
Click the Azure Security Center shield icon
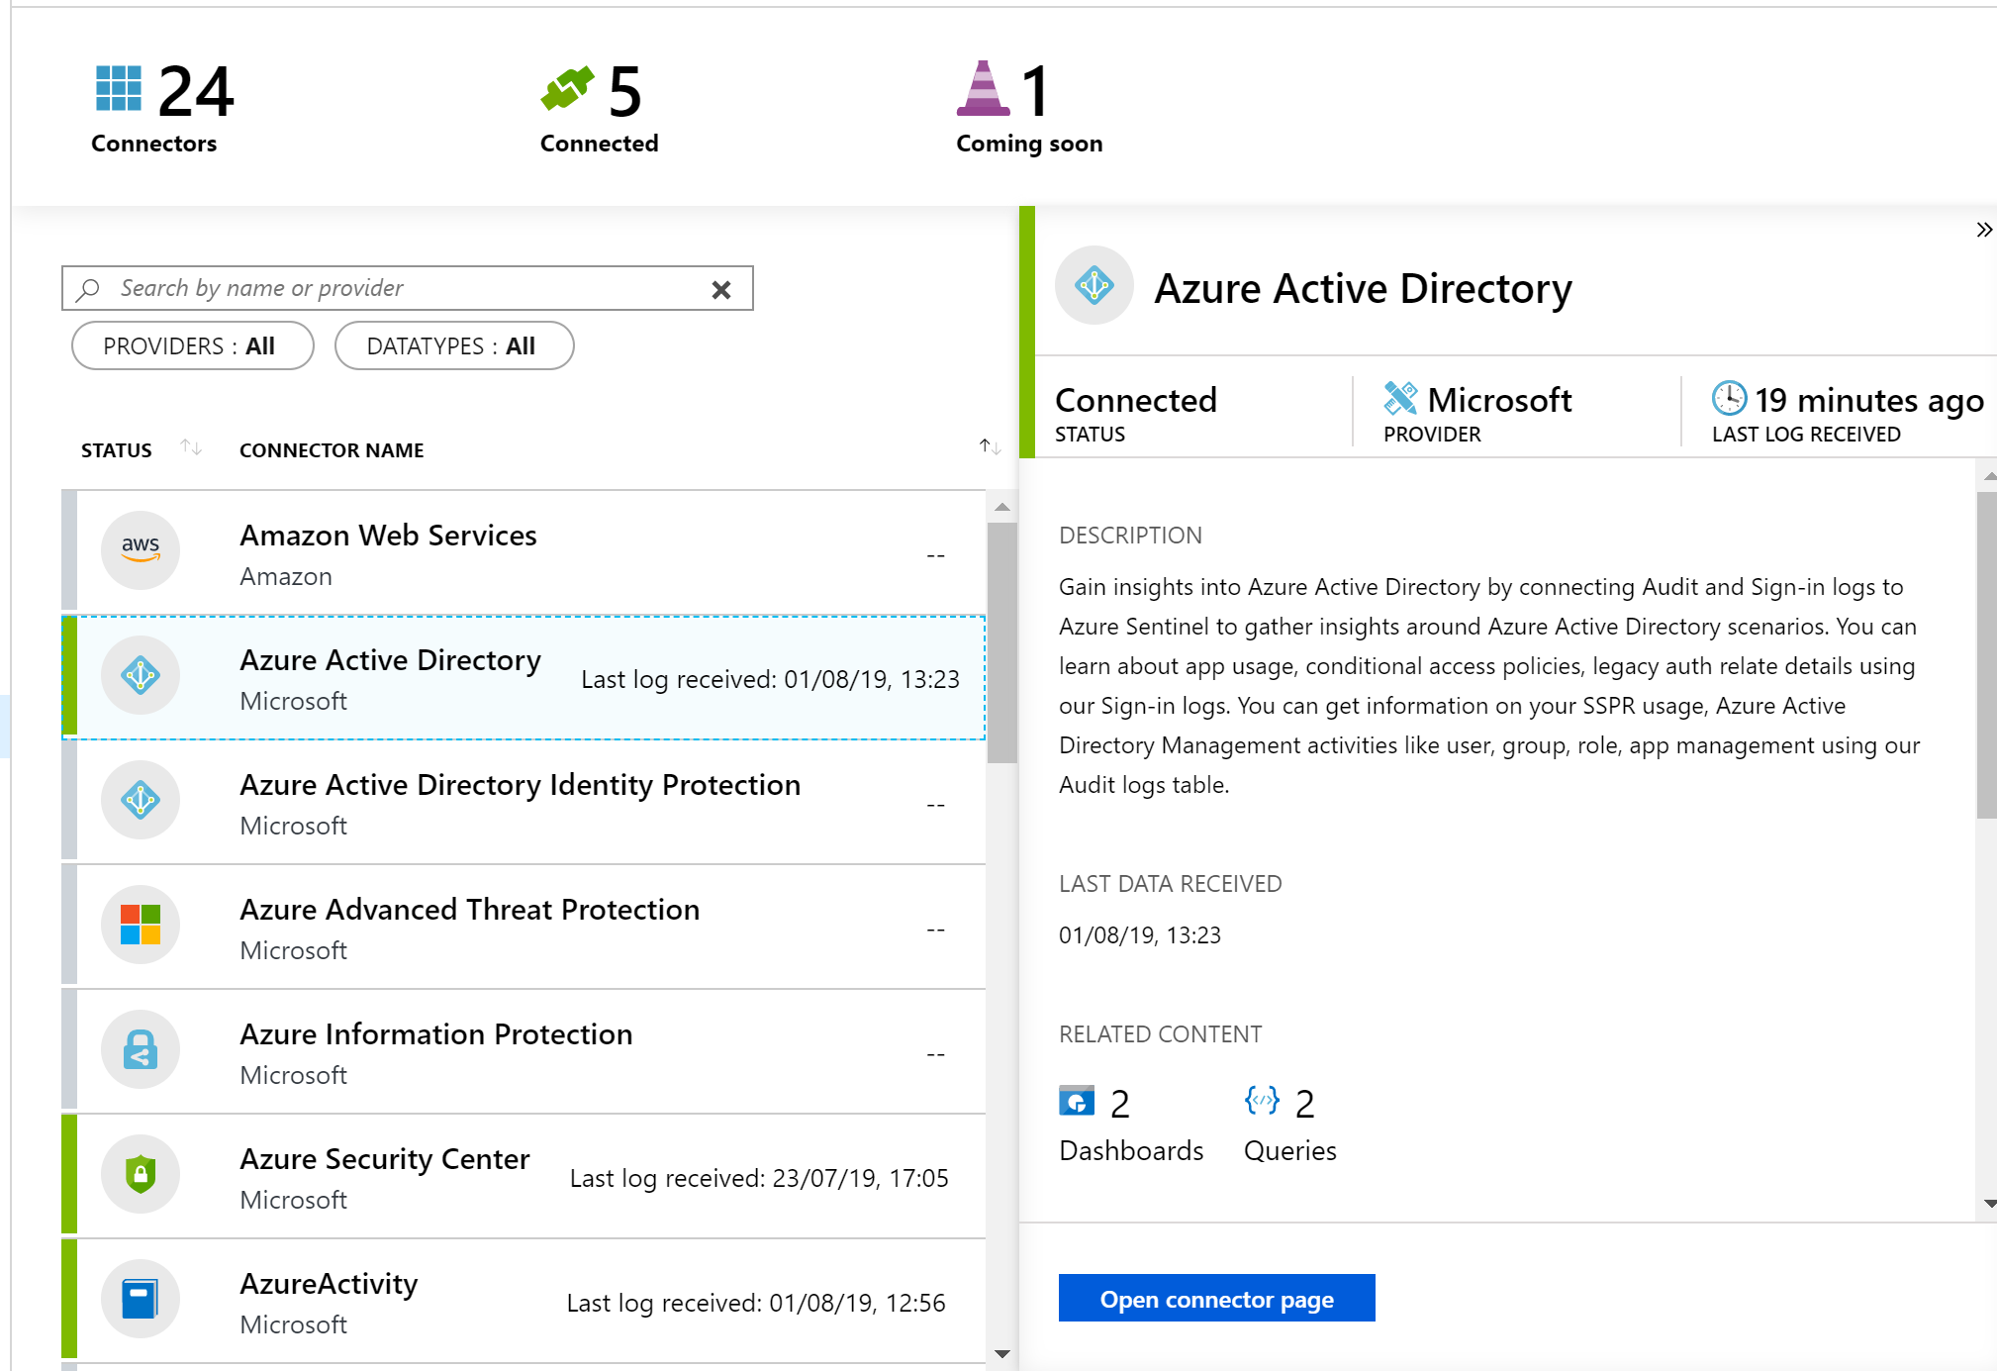141,1174
